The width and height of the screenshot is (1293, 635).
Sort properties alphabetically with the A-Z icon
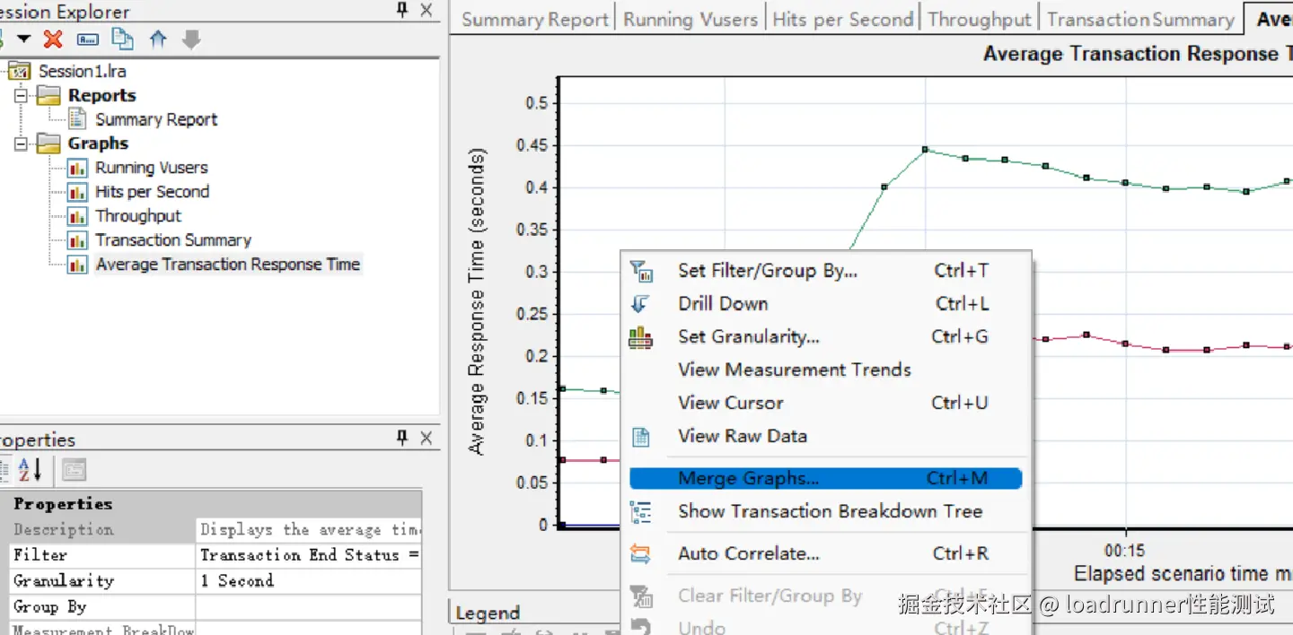tap(31, 469)
